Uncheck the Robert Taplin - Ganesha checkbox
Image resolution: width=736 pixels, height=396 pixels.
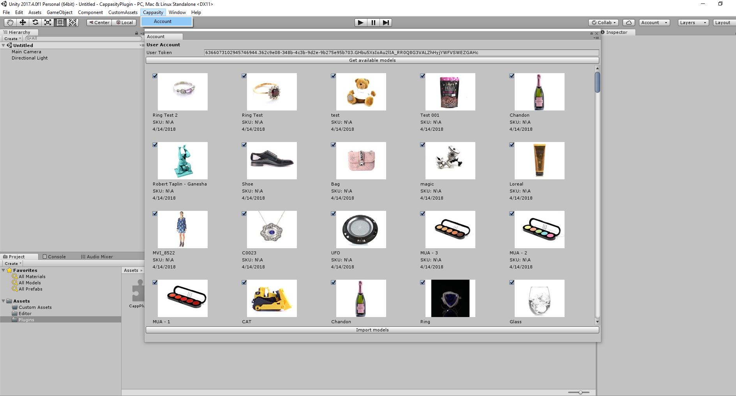point(155,145)
